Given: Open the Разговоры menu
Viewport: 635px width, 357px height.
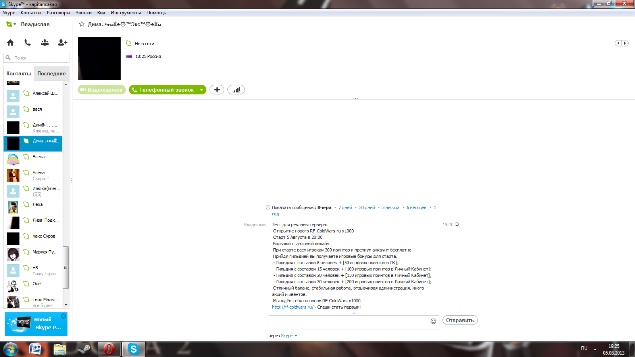Looking at the screenshot, I should click(x=58, y=13).
